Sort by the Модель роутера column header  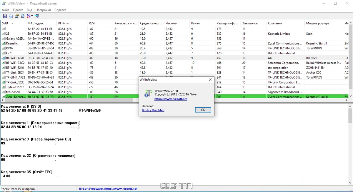[324, 23]
